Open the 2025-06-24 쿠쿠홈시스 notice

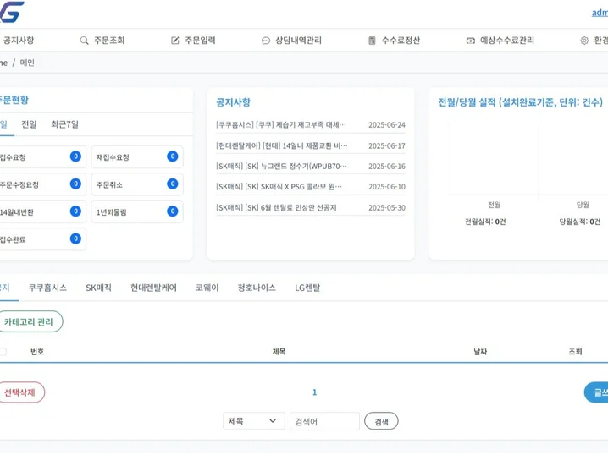pos(282,125)
